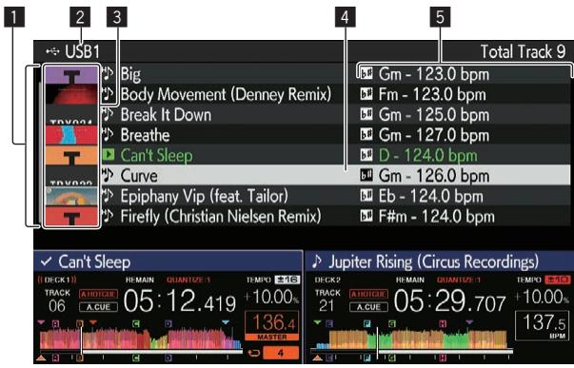Click the Total Track 9 counter
The image size is (574, 368).
(524, 51)
